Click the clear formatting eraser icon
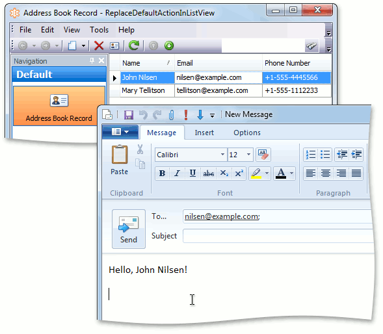 (263, 155)
